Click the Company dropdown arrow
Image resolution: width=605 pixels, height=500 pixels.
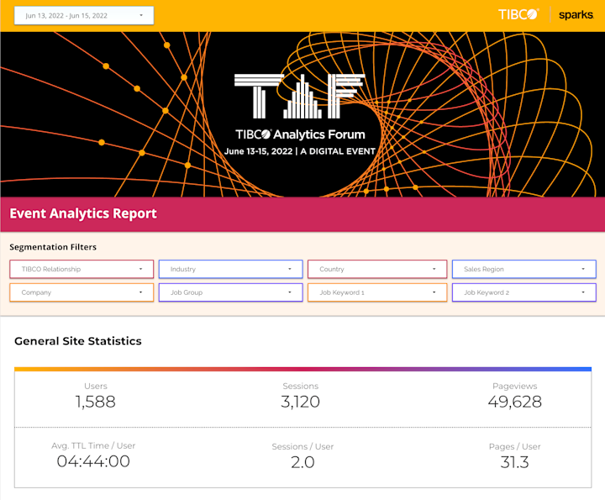click(x=140, y=292)
